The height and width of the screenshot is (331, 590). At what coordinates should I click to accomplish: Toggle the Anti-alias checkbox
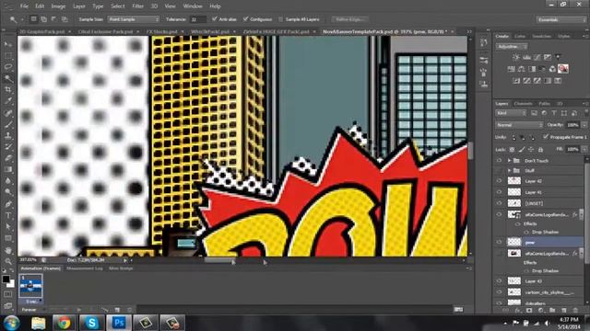pos(215,18)
